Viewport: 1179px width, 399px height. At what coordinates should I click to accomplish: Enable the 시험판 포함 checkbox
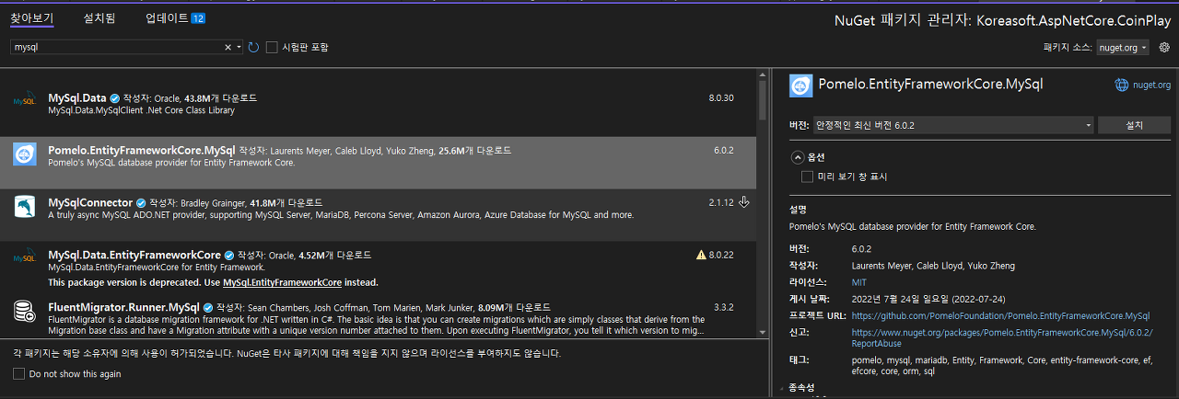272,47
